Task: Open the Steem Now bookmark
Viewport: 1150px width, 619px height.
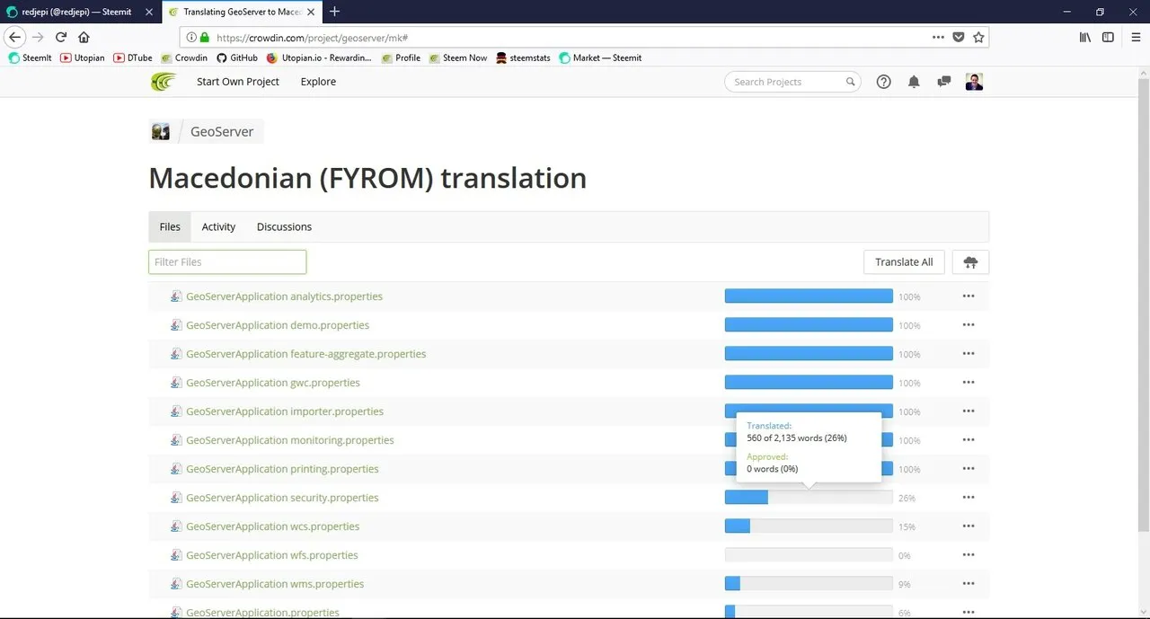Action: click(458, 57)
